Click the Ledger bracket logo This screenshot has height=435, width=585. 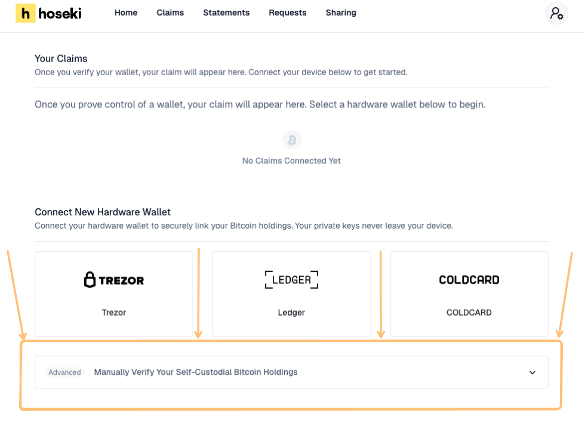tap(291, 280)
